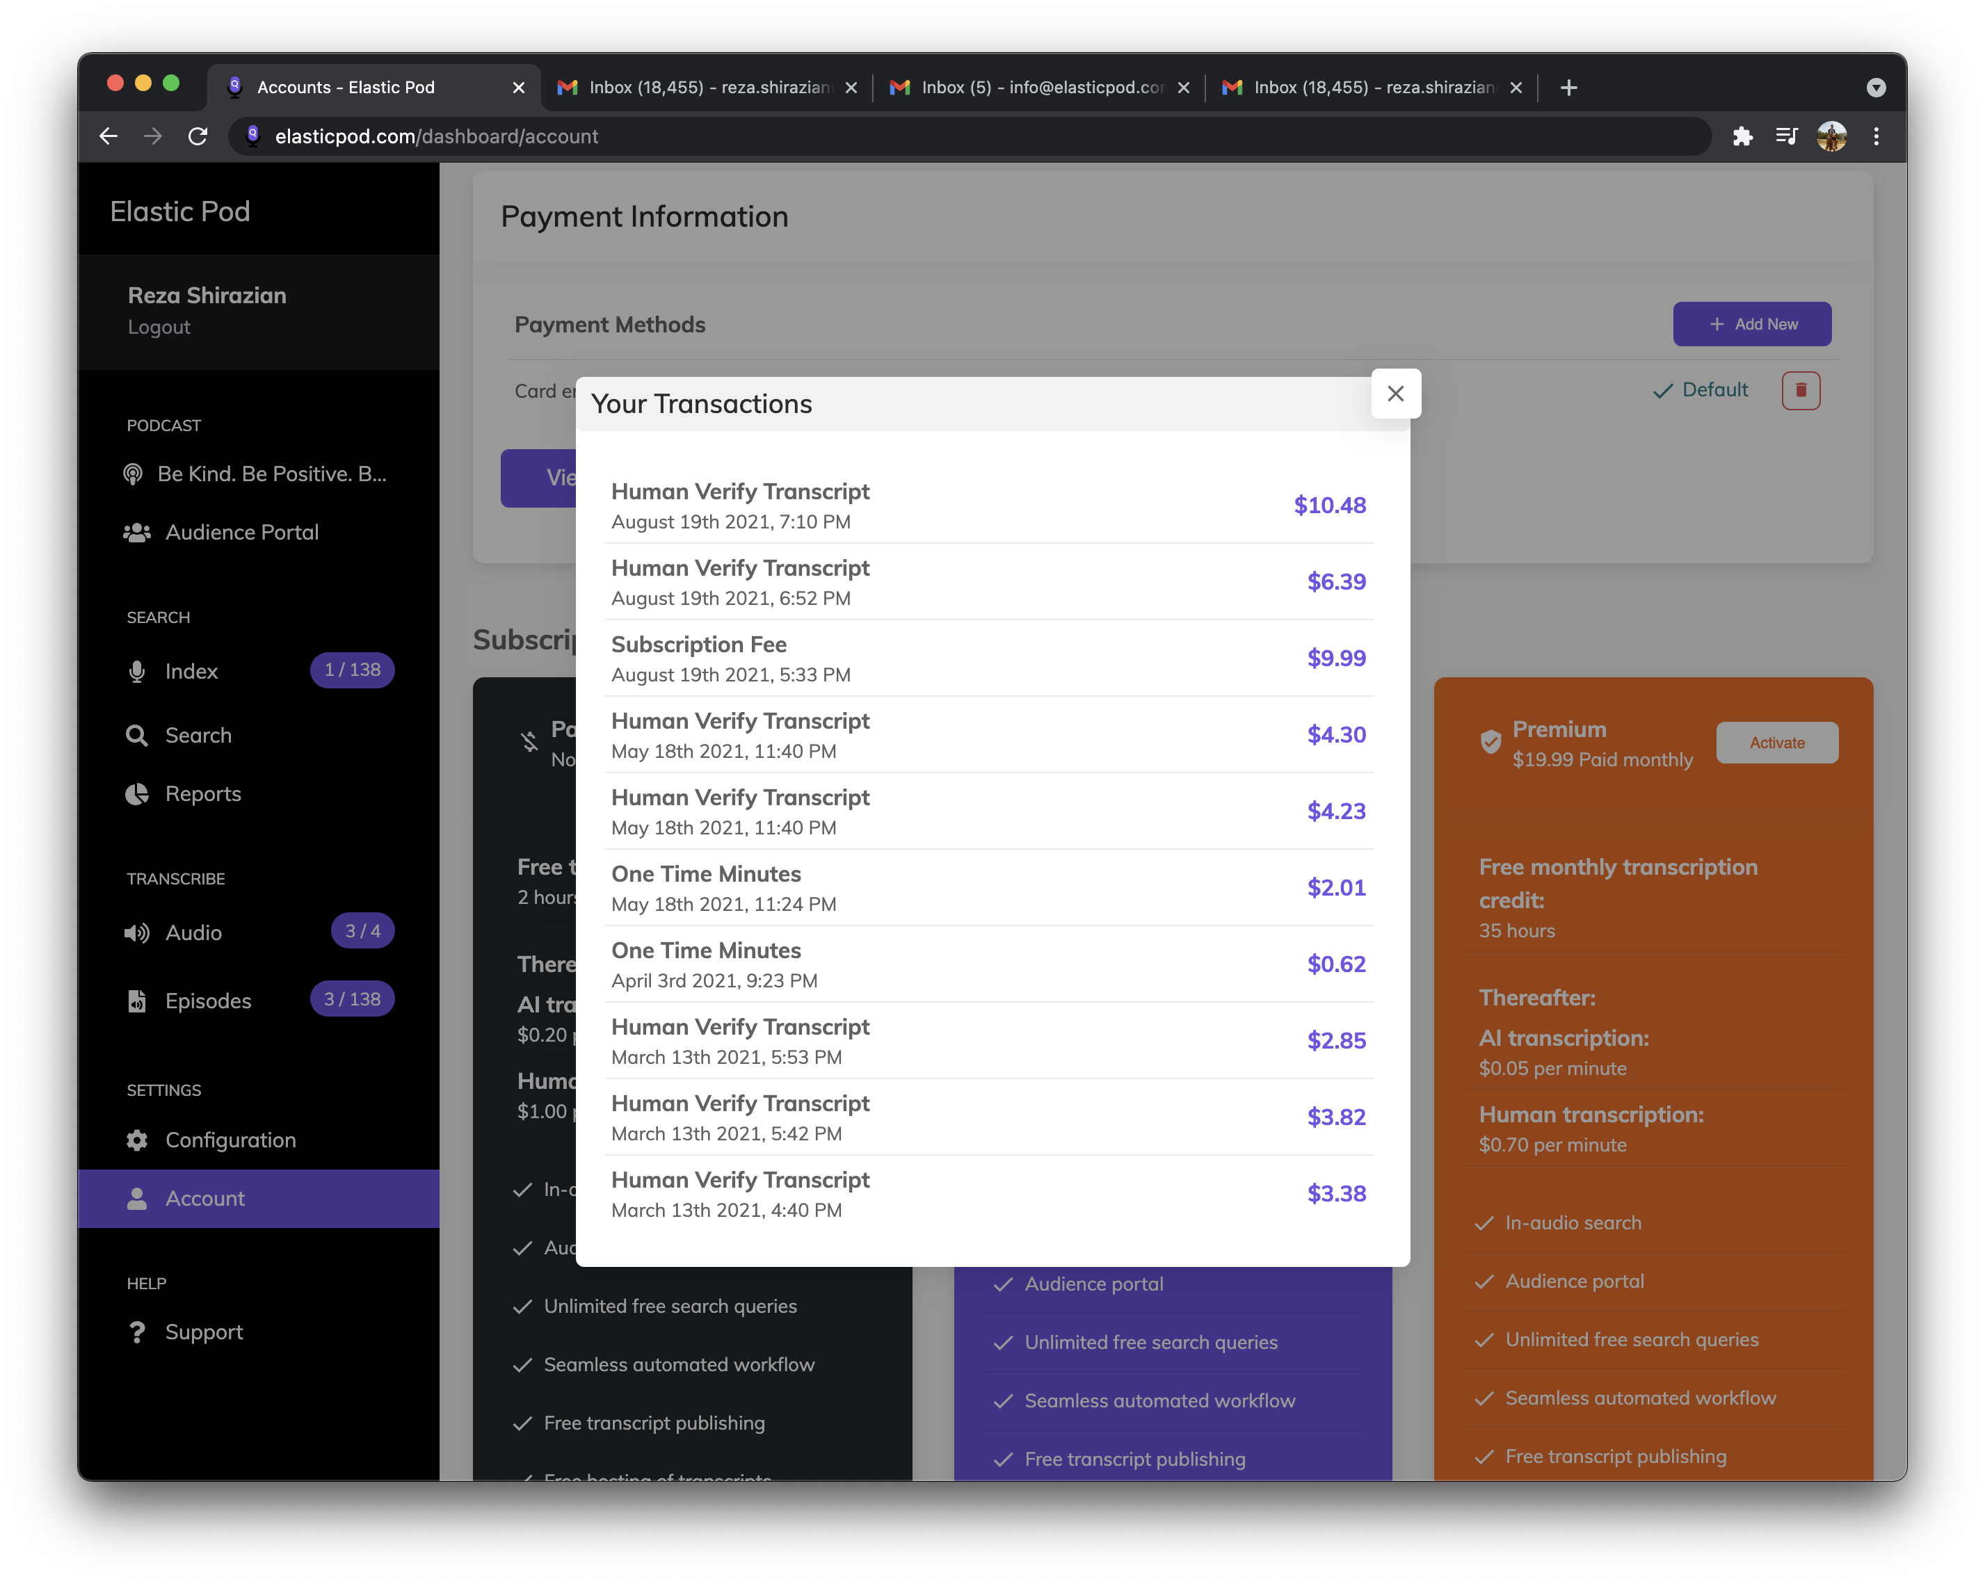Switch to the Inbox (5) info@elasticpod tab

point(1040,88)
